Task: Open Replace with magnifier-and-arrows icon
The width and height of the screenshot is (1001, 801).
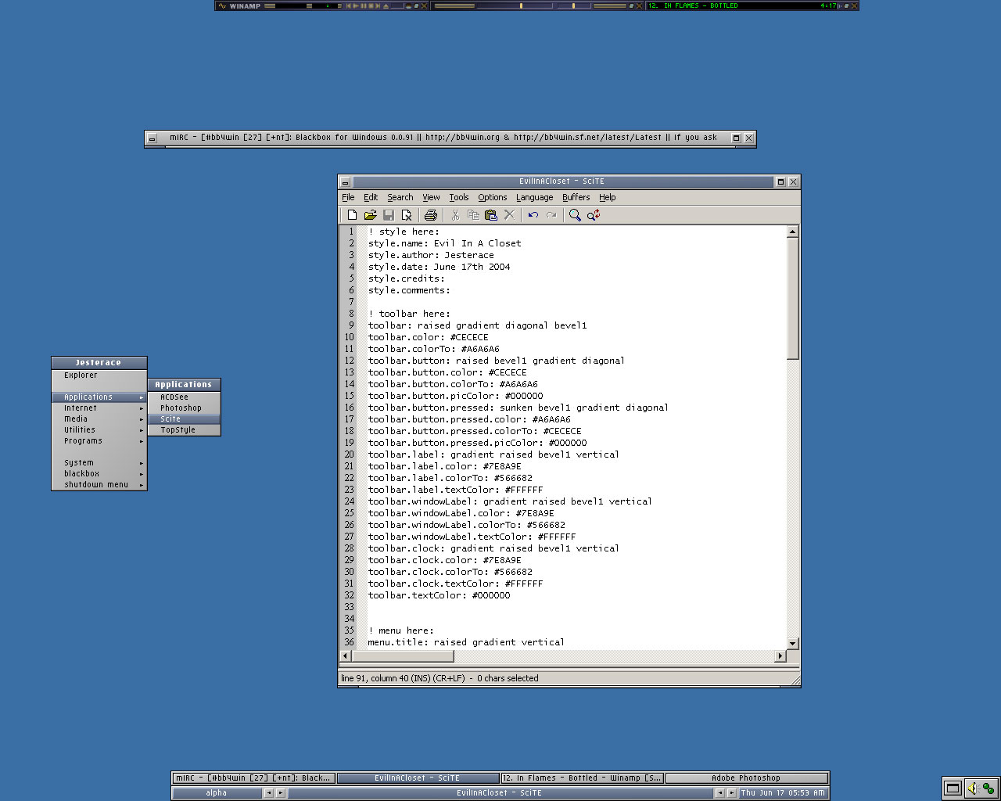Action: (594, 215)
